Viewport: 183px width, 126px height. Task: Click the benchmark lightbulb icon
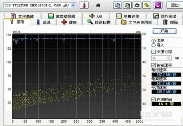click(x=12, y=22)
